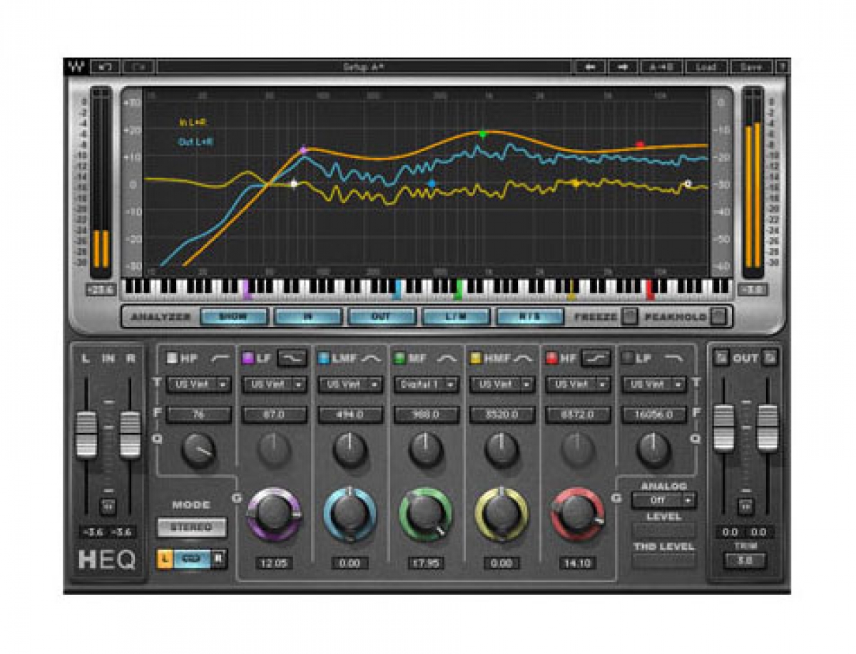Screen dimensions: 856x654
Task: Undo the last change
Action: (106, 66)
